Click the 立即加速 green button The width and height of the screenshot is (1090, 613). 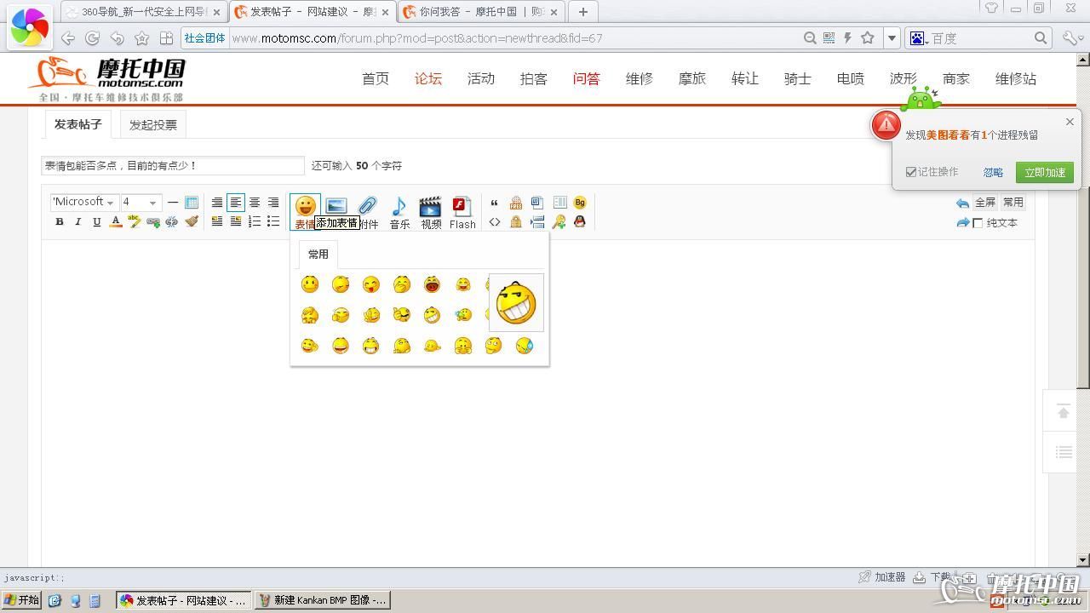pos(1045,172)
